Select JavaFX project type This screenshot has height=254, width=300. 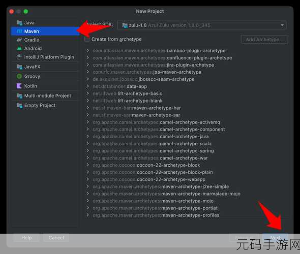tap(45, 67)
